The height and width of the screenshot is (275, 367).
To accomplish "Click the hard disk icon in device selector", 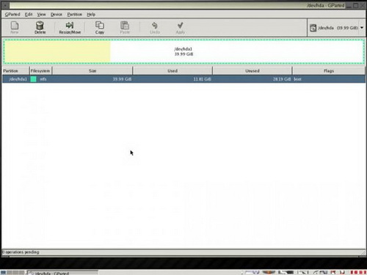I will click(313, 28).
